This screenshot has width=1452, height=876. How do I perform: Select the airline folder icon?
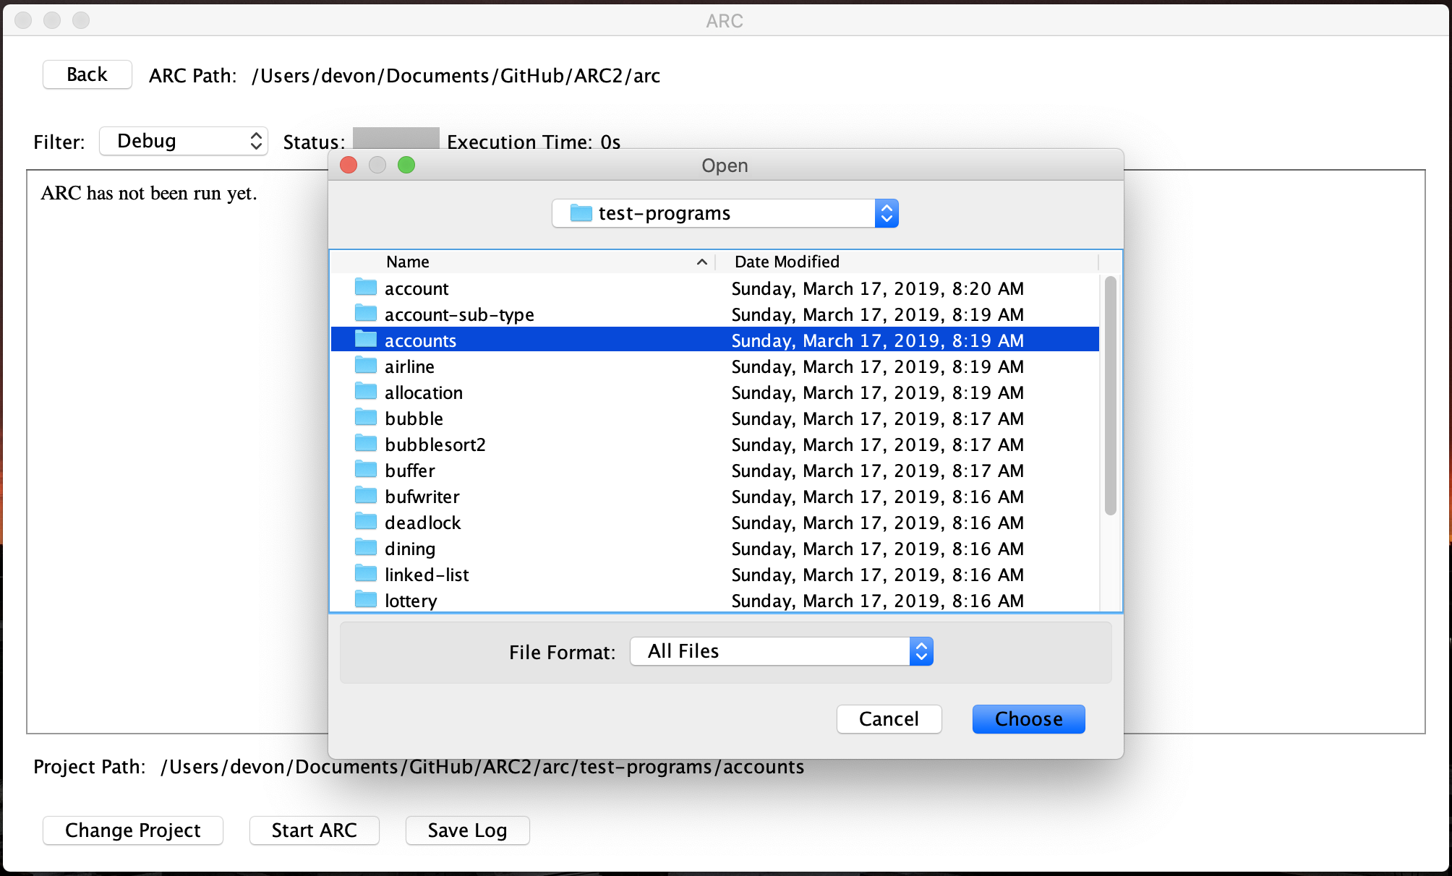[x=366, y=366]
